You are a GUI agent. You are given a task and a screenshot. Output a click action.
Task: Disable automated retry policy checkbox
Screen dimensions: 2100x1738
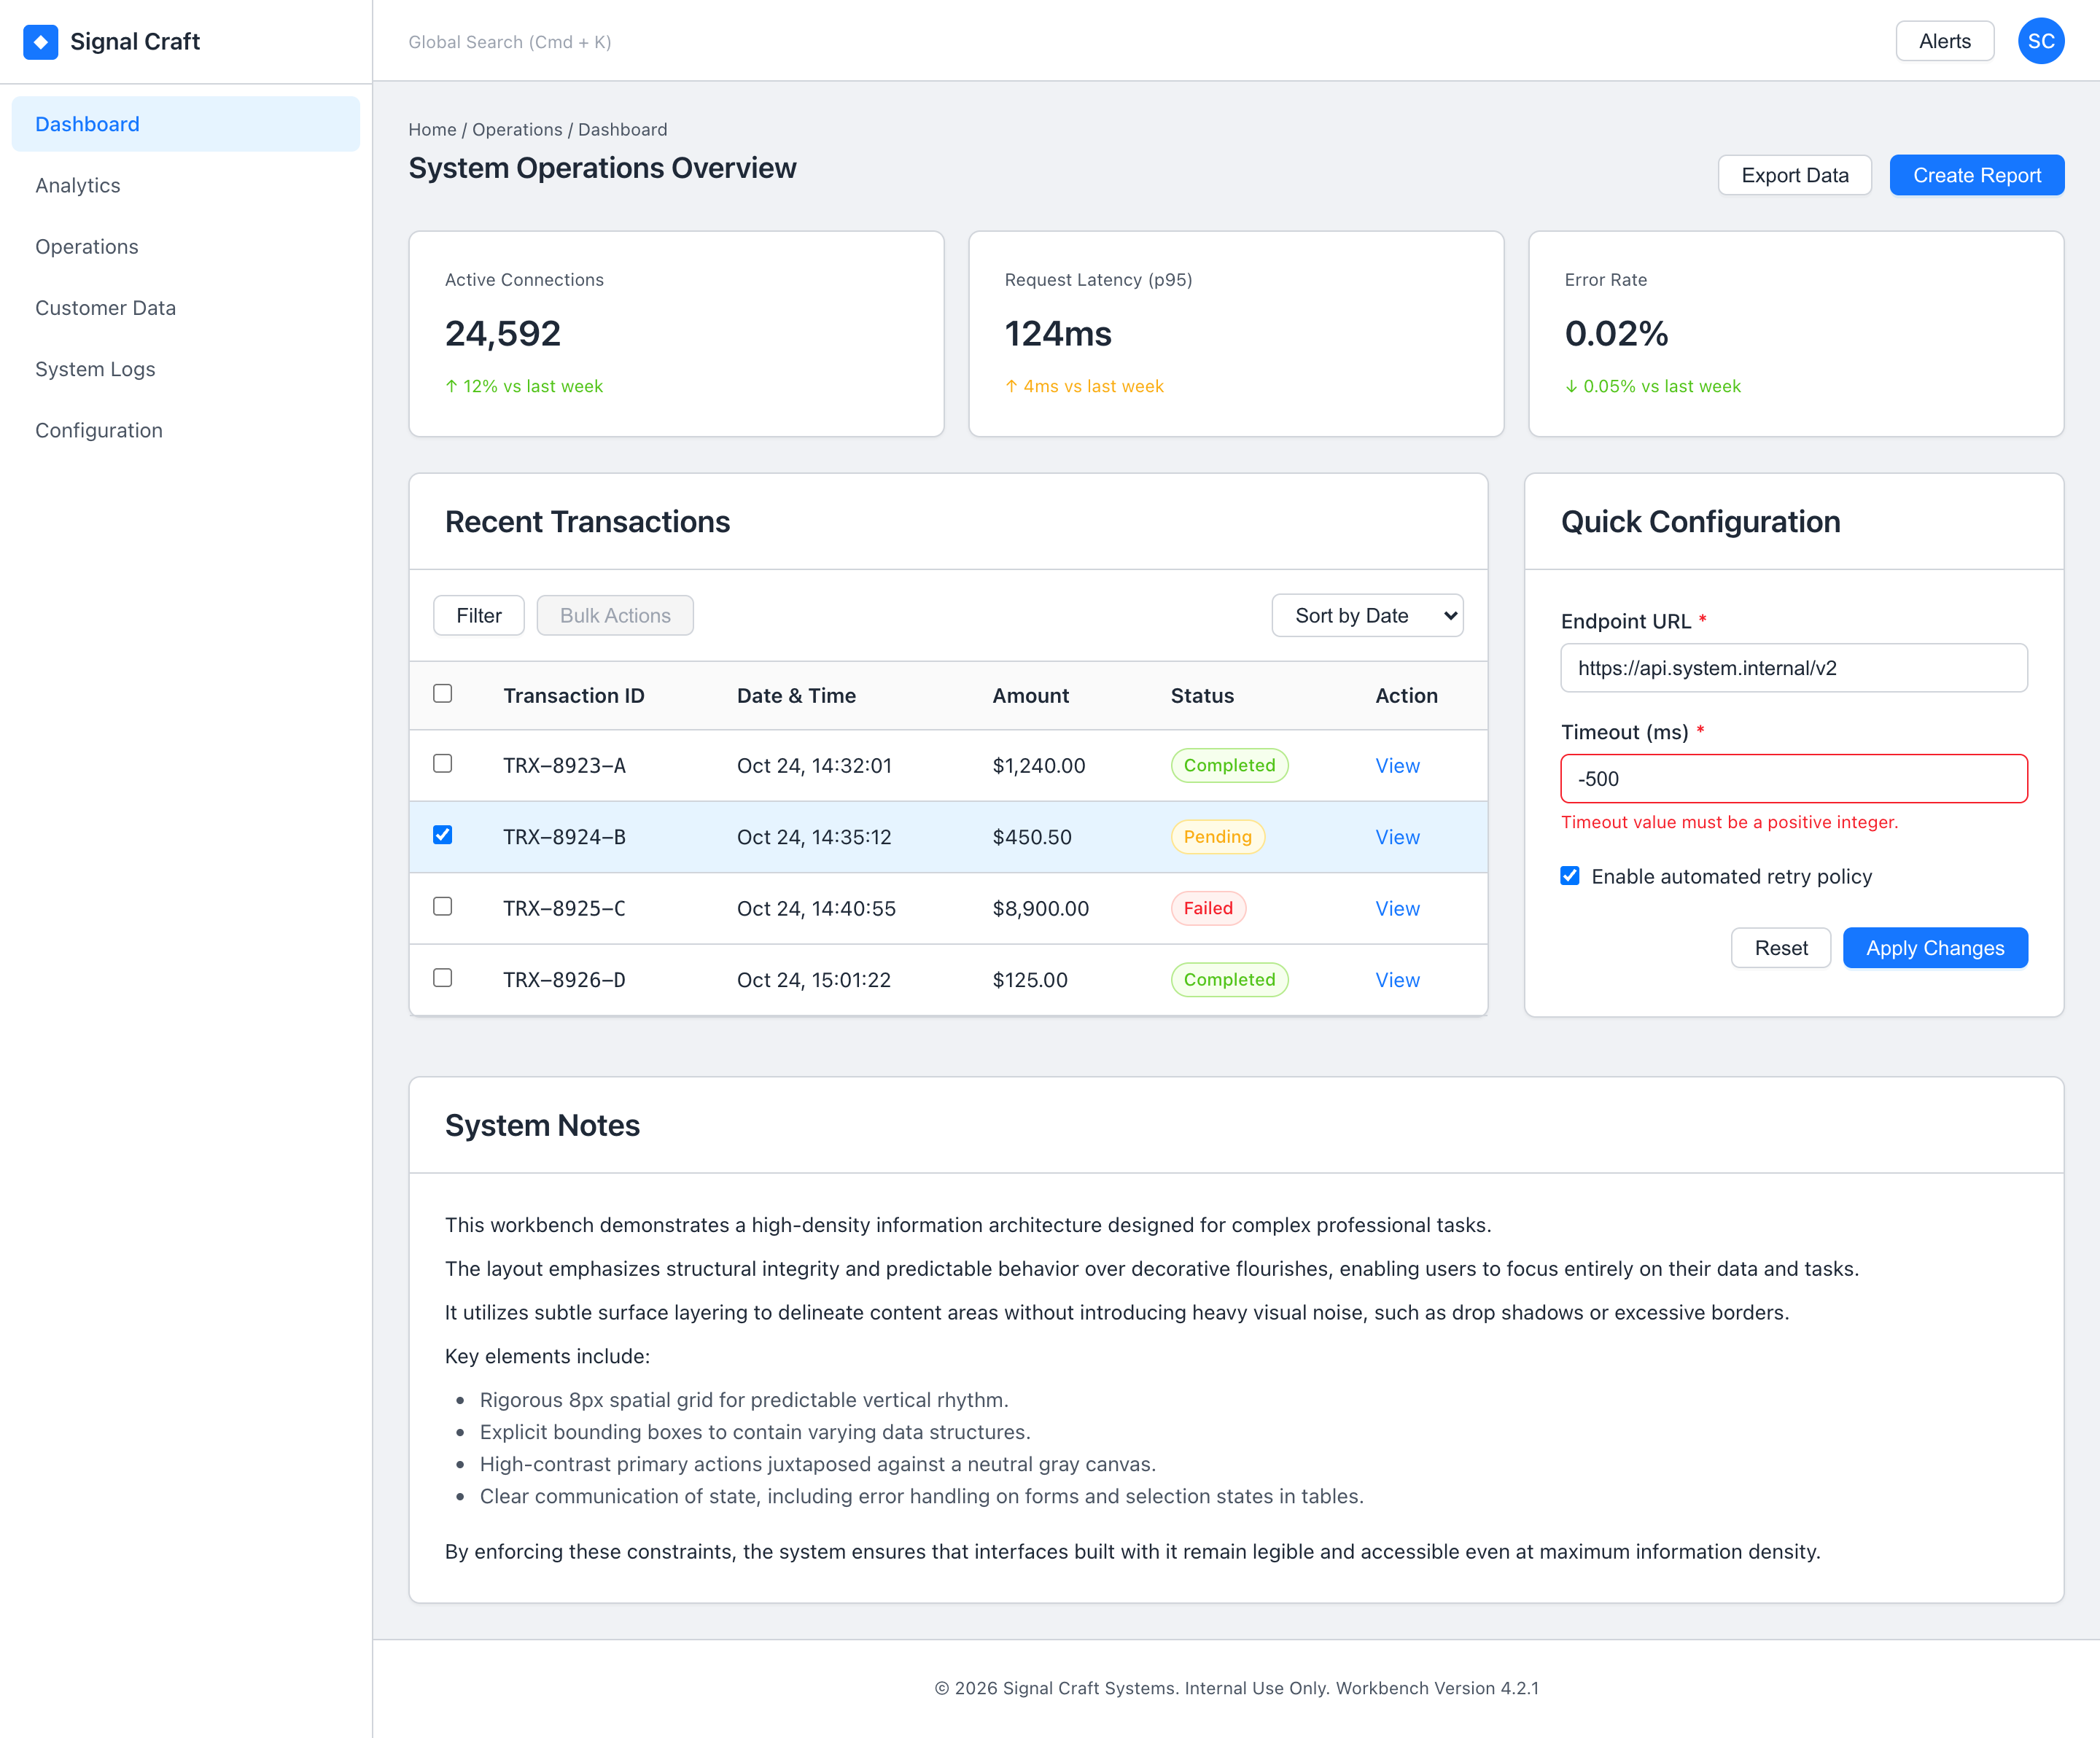pyautogui.click(x=1570, y=876)
